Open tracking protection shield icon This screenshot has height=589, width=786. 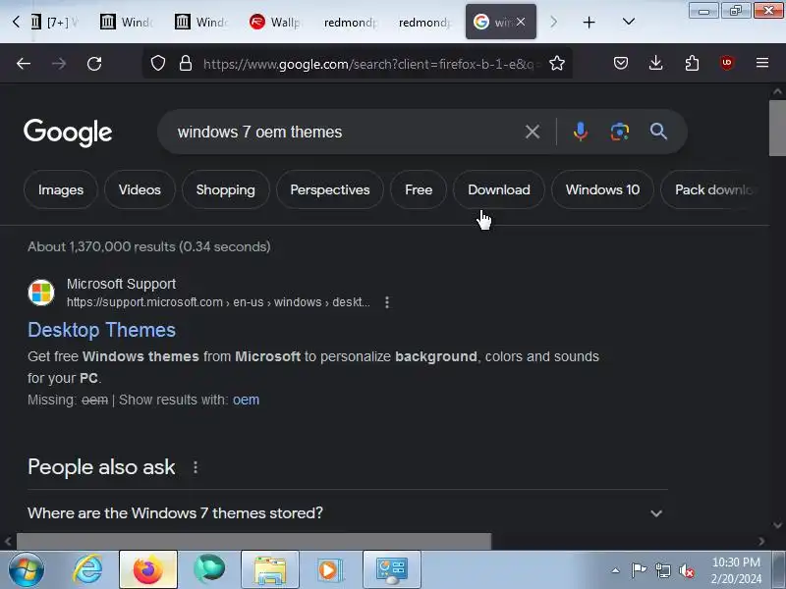(x=158, y=64)
